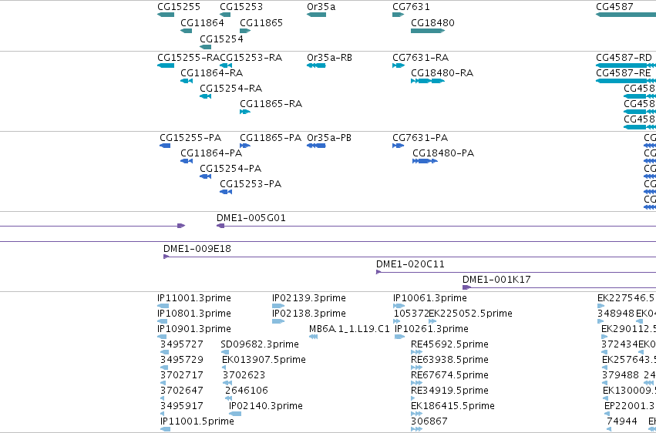Click the IP11001.5prime EST label
Screen dimensions: 656x433
pos(197,421)
